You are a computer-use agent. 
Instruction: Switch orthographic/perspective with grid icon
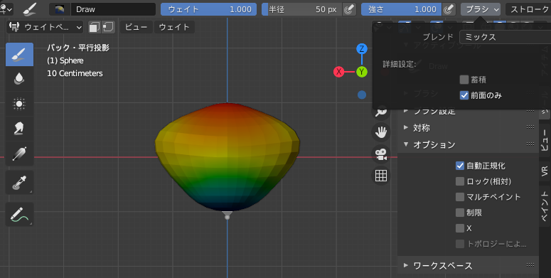pos(381,175)
